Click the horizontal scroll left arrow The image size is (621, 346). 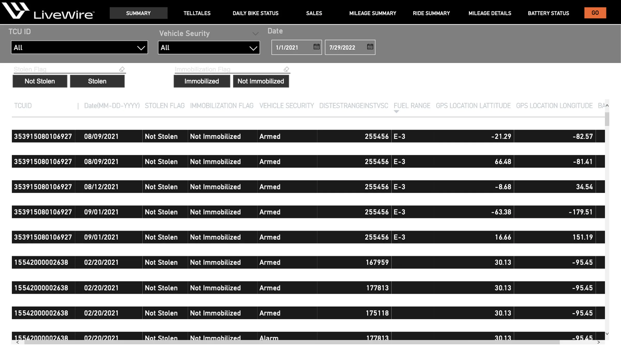18,342
